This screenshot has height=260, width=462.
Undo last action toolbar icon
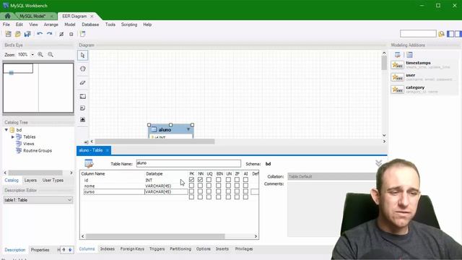pyautogui.click(x=40, y=34)
